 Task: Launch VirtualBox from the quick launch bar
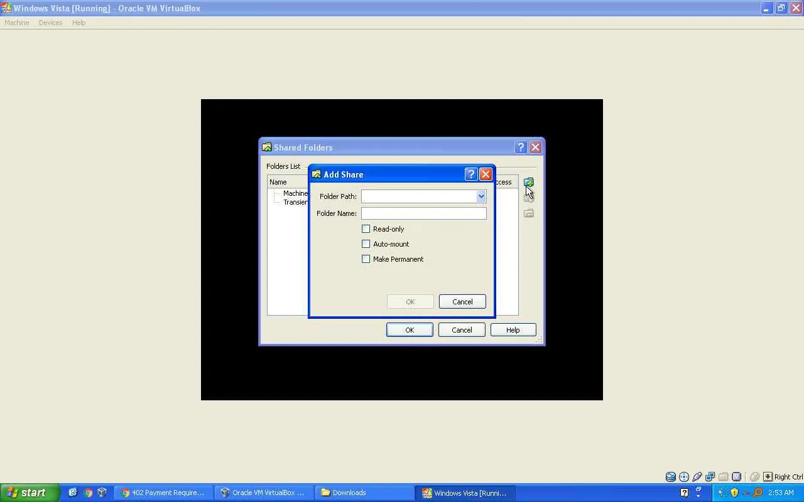point(102,493)
